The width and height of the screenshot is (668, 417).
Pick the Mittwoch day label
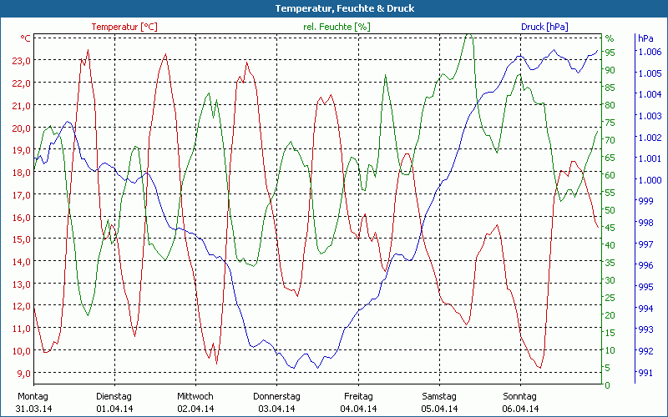pyautogui.click(x=195, y=395)
